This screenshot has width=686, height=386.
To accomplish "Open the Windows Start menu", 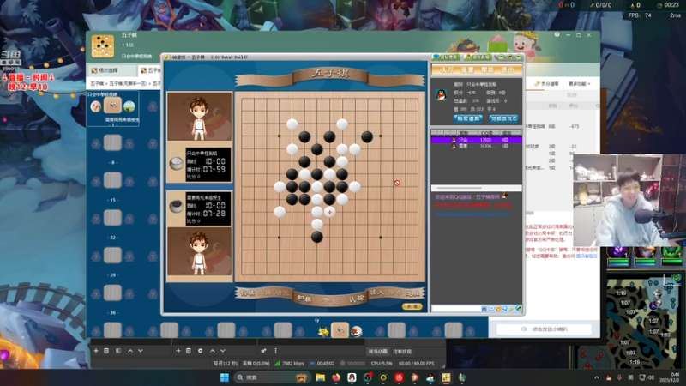I will click(225, 377).
